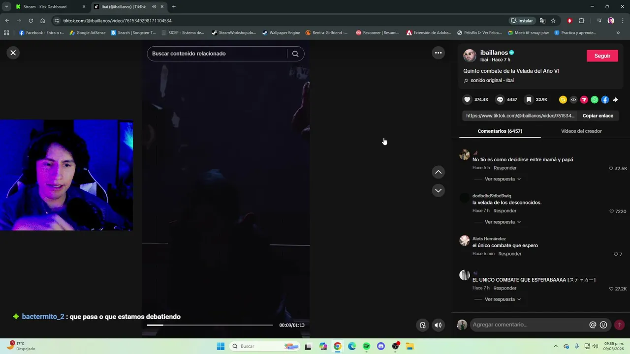This screenshot has width=630, height=354.
Task: Open the Wallpaper Engine bookmark
Action: (281, 33)
